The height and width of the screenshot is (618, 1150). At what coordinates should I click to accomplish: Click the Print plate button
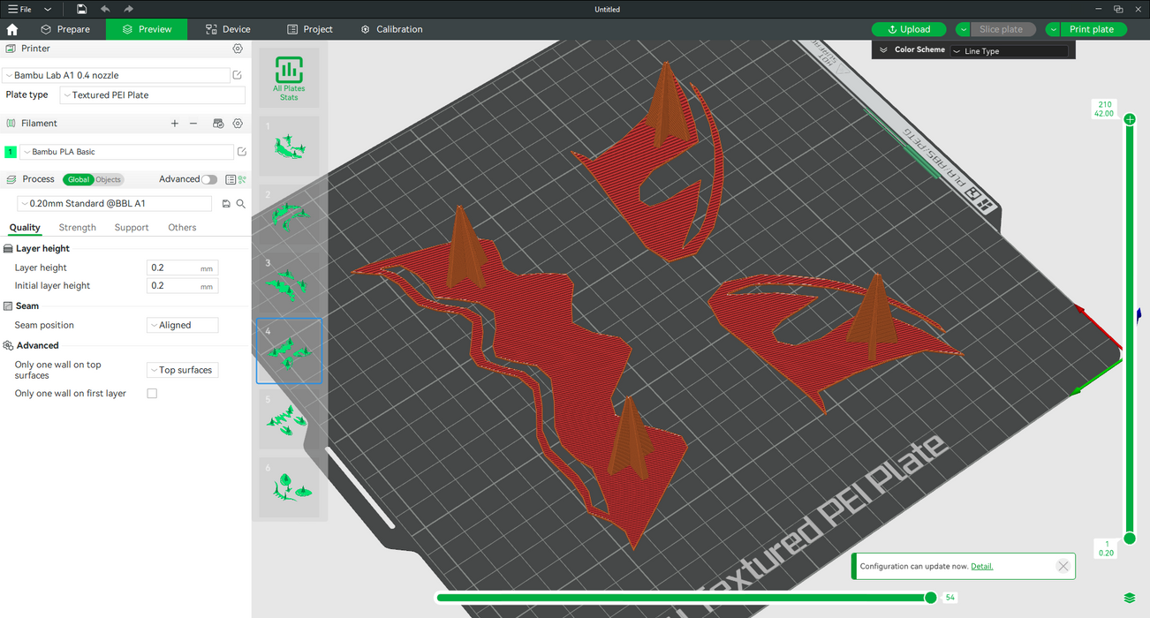coord(1092,29)
